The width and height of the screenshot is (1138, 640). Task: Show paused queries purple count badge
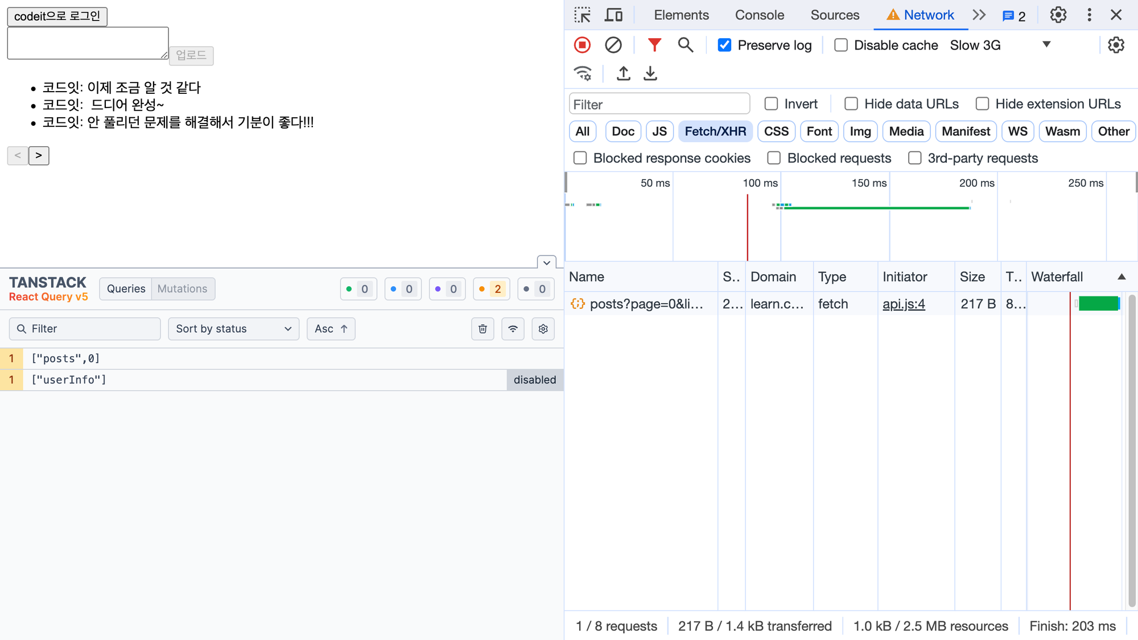pyautogui.click(x=447, y=289)
